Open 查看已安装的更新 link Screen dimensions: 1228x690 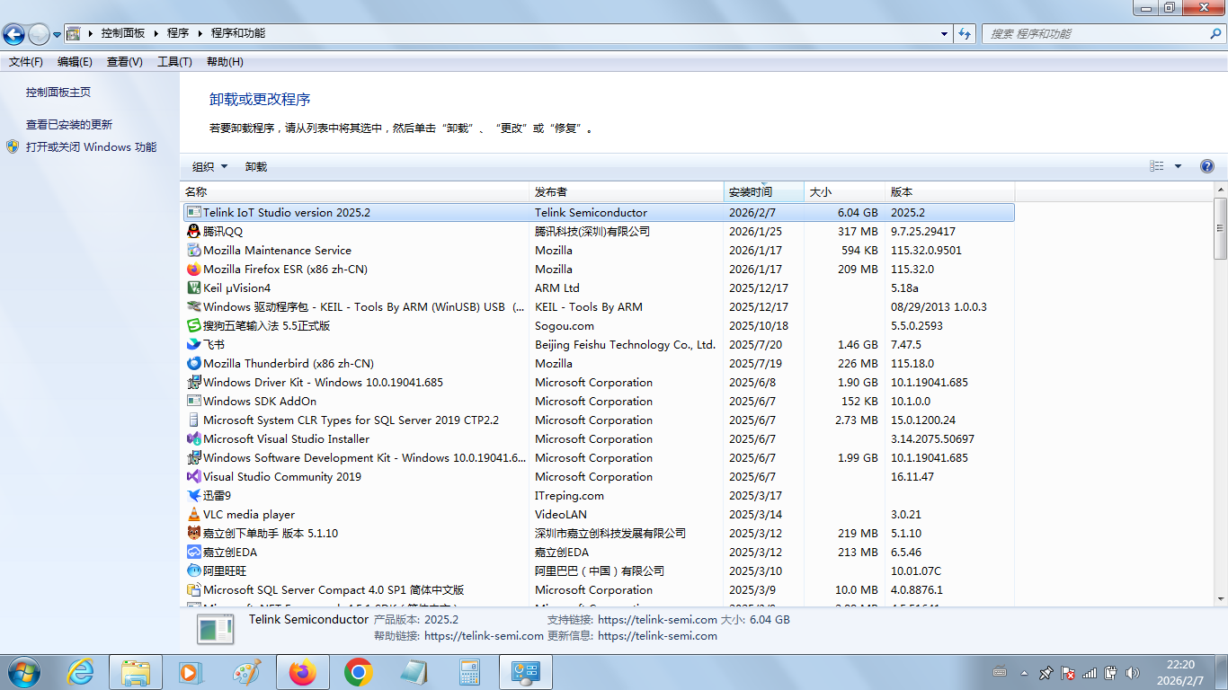pos(69,125)
